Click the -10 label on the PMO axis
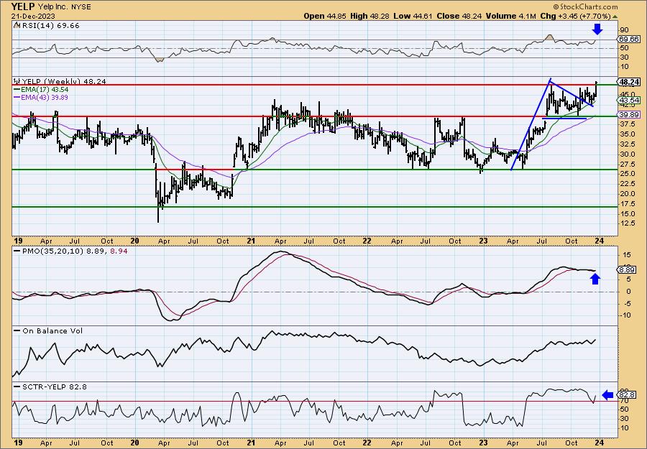The height and width of the screenshot is (449, 647). (x=625, y=315)
